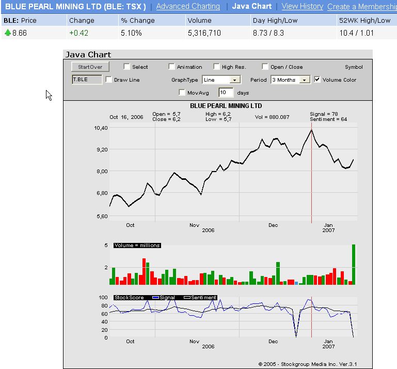Screen dimensions: 397x369
Task: Open the GraphType Line dropdown
Action: pos(221,80)
